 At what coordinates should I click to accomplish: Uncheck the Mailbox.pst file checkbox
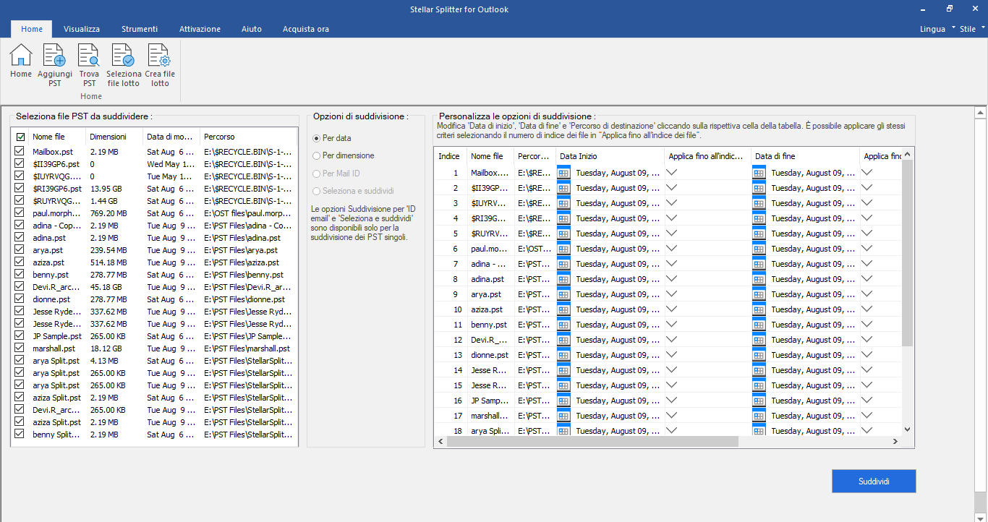pyautogui.click(x=20, y=152)
